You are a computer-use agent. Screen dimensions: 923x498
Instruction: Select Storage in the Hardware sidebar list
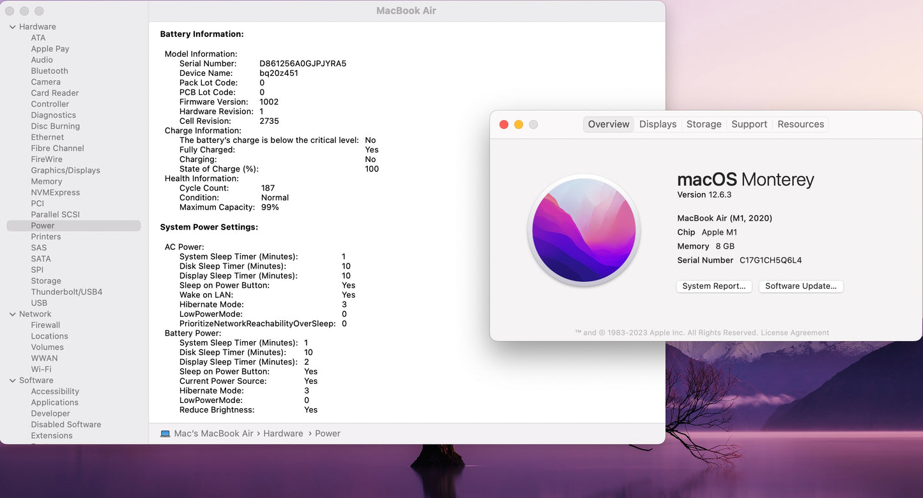tap(46, 281)
